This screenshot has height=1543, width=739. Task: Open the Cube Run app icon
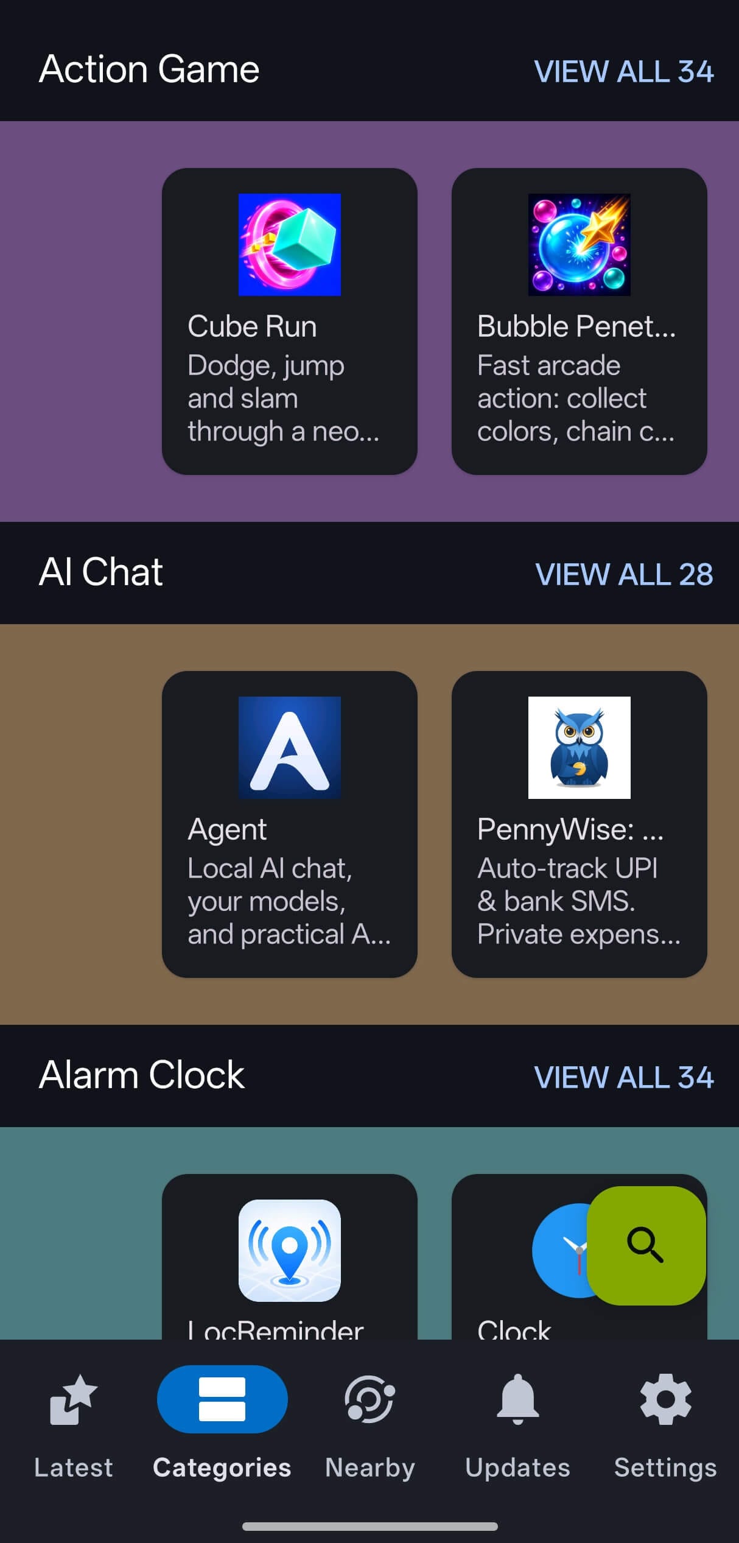pos(289,245)
